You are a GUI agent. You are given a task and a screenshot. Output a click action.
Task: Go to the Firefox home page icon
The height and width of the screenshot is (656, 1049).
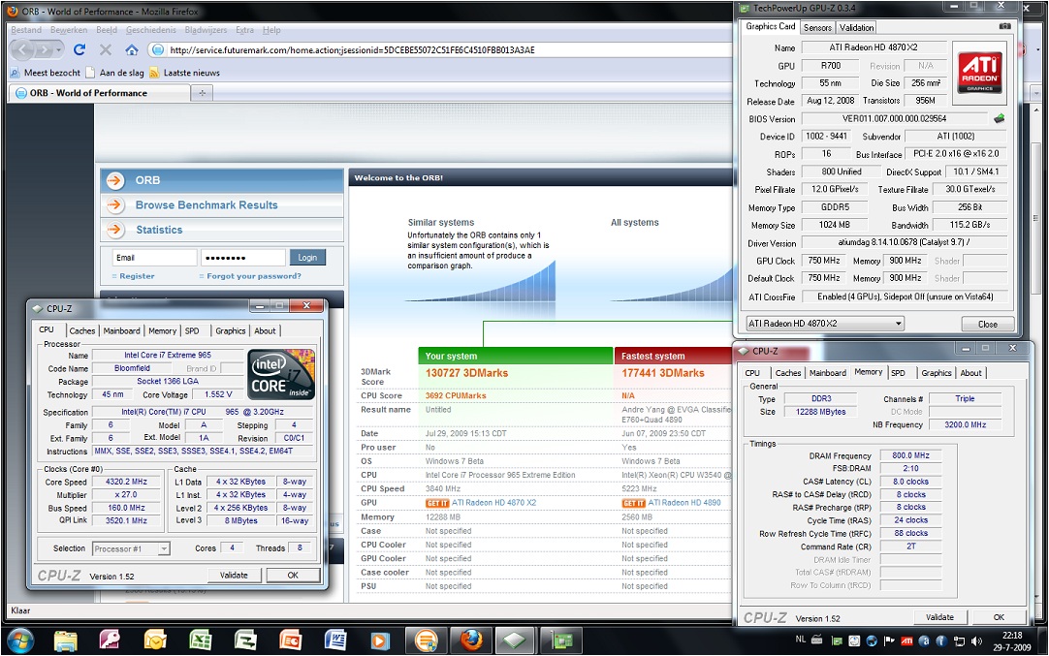tap(132, 49)
